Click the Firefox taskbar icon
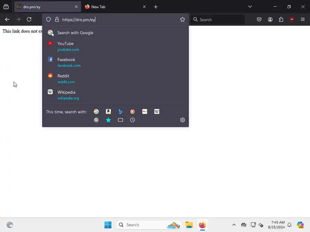This screenshot has height=232, width=310. (202, 225)
